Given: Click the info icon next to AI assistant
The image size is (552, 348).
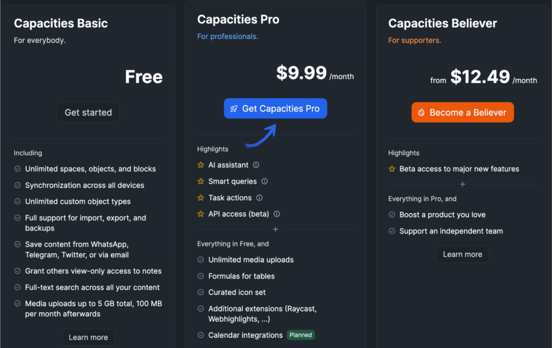Looking at the screenshot, I should coord(255,165).
